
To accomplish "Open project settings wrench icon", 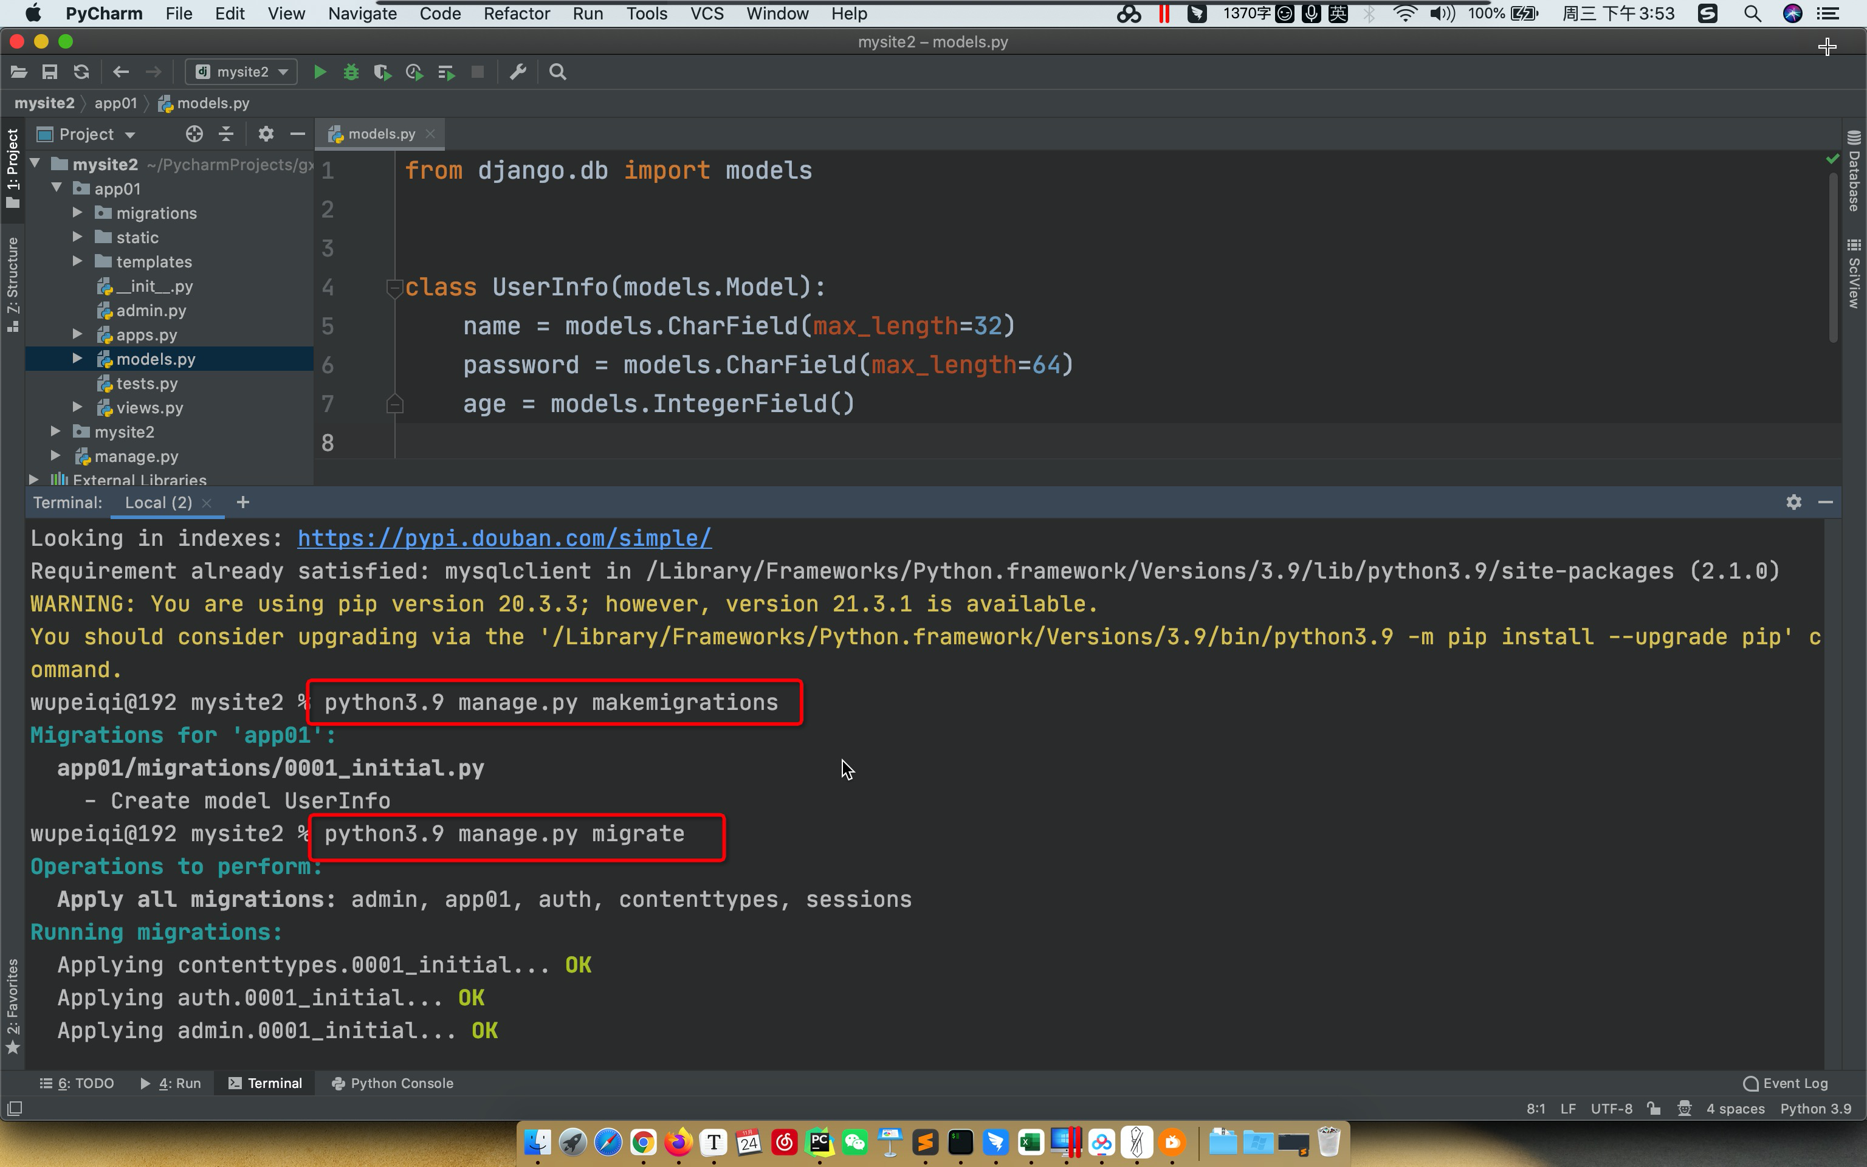I will pos(518,72).
